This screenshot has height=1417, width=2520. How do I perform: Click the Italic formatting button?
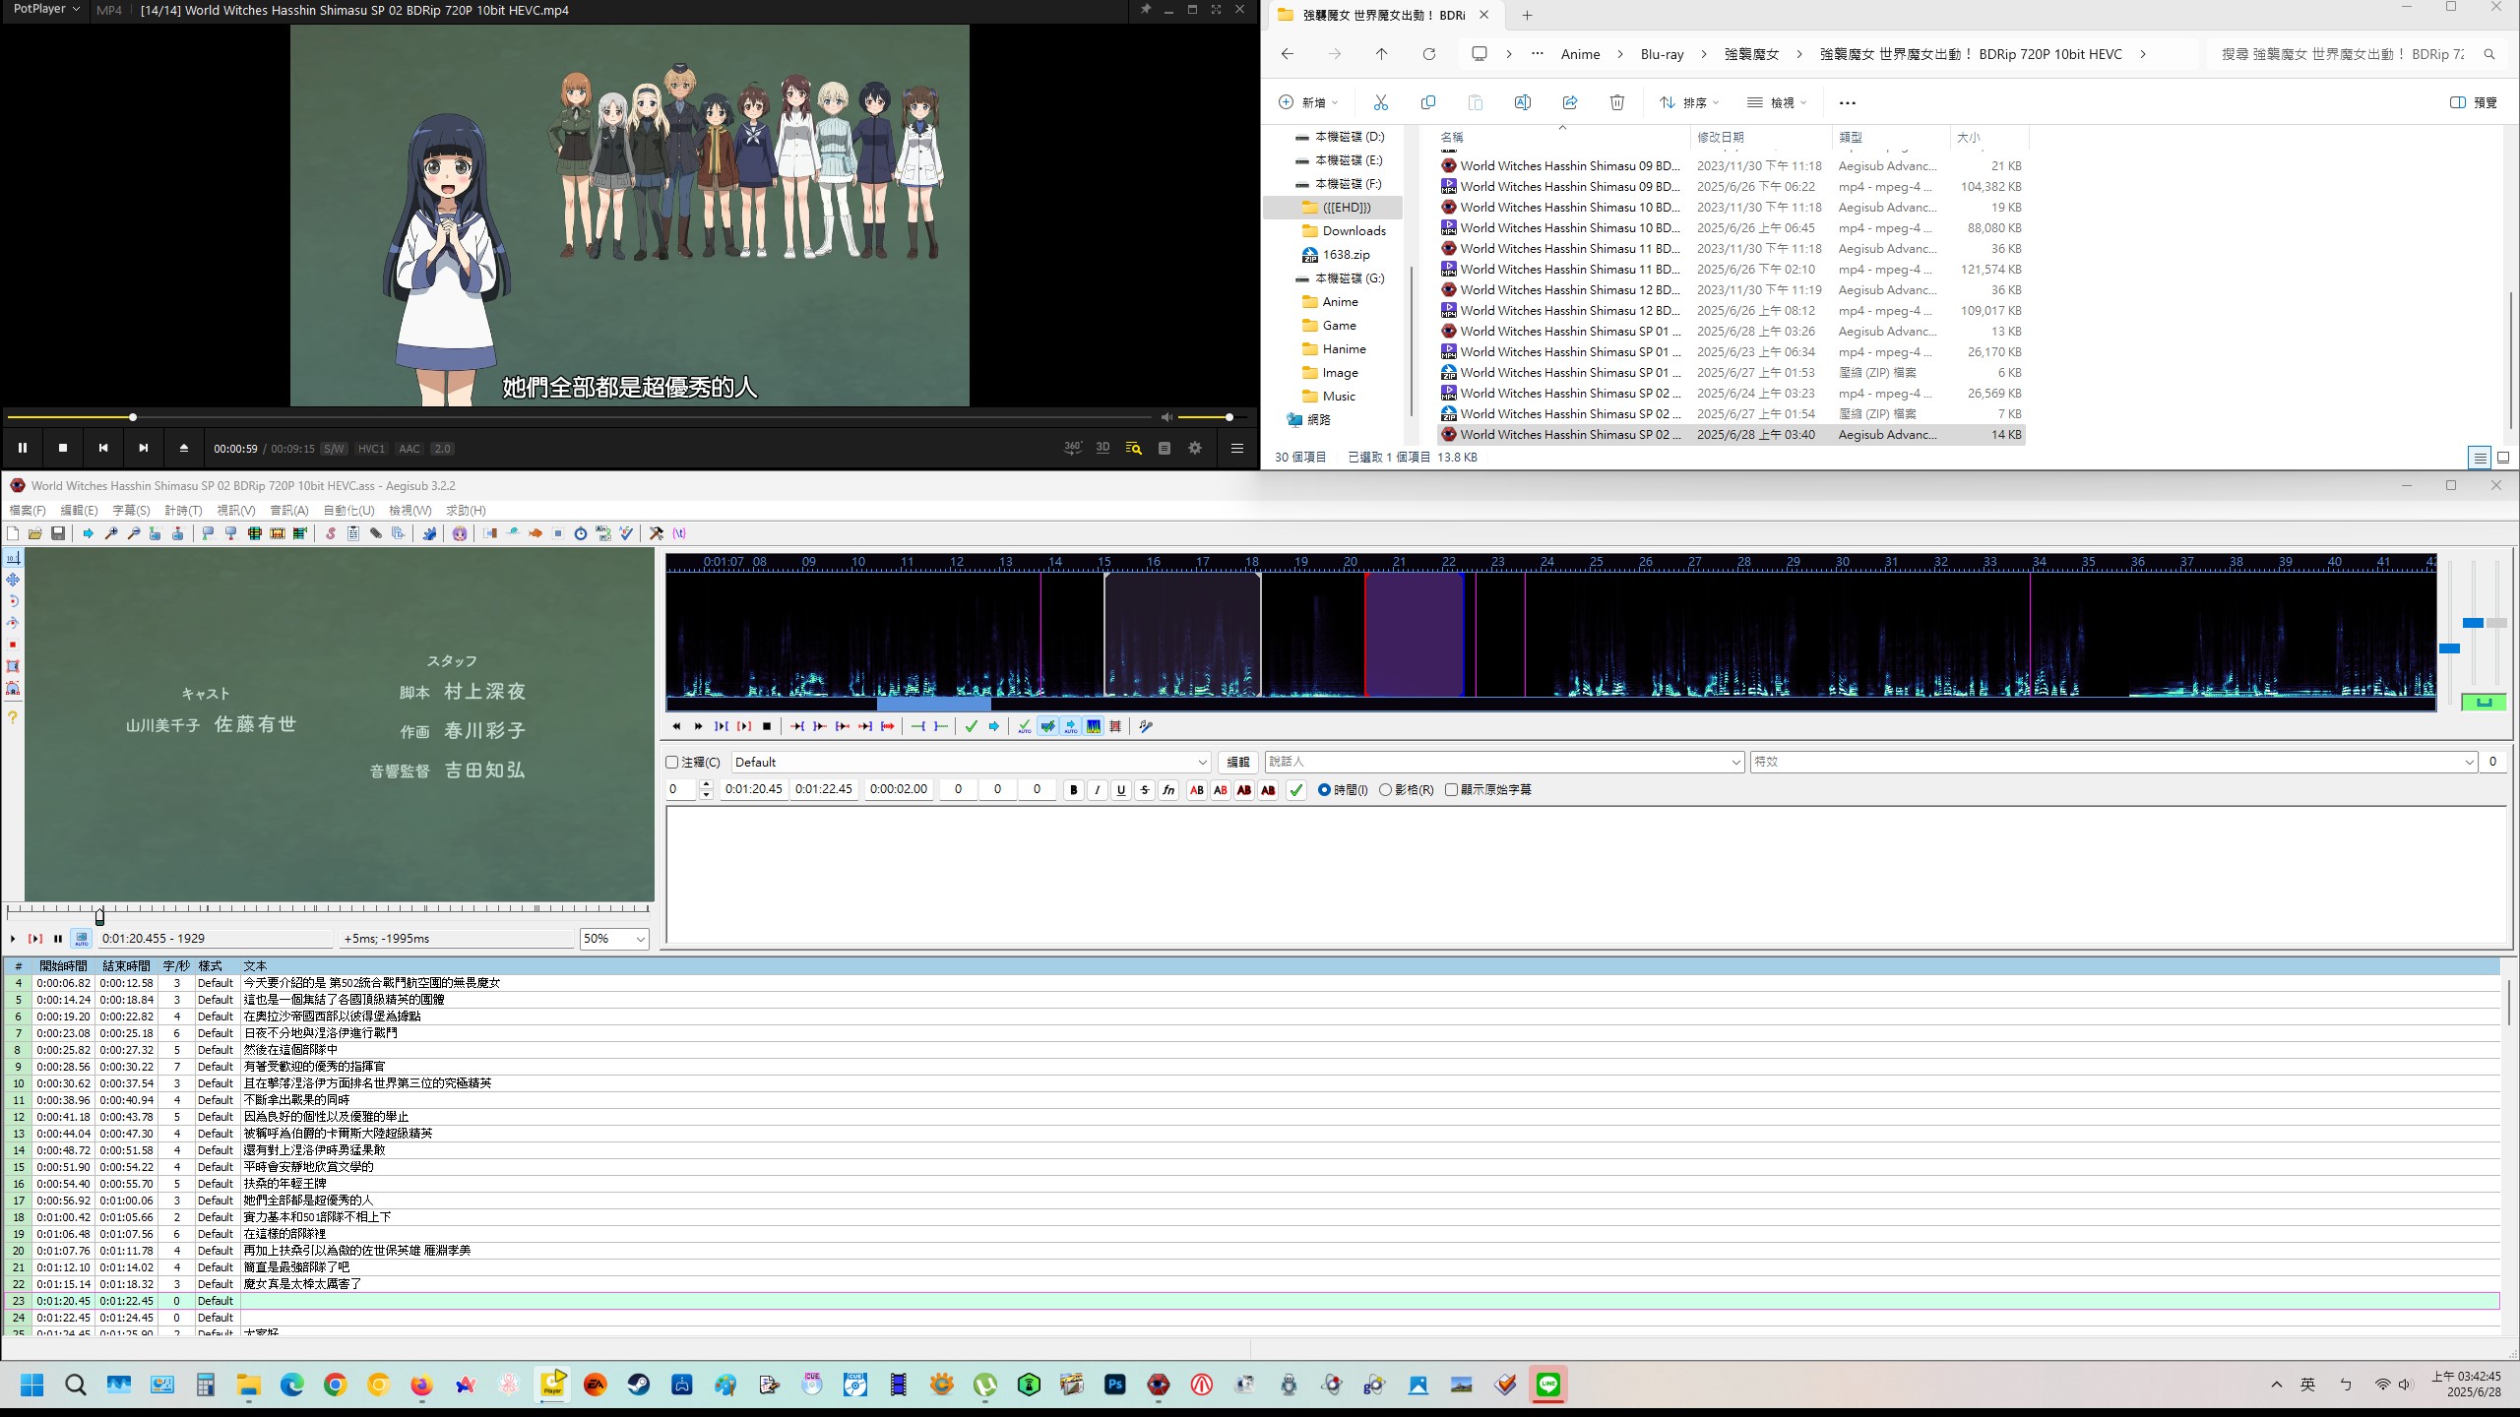click(1098, 789)
